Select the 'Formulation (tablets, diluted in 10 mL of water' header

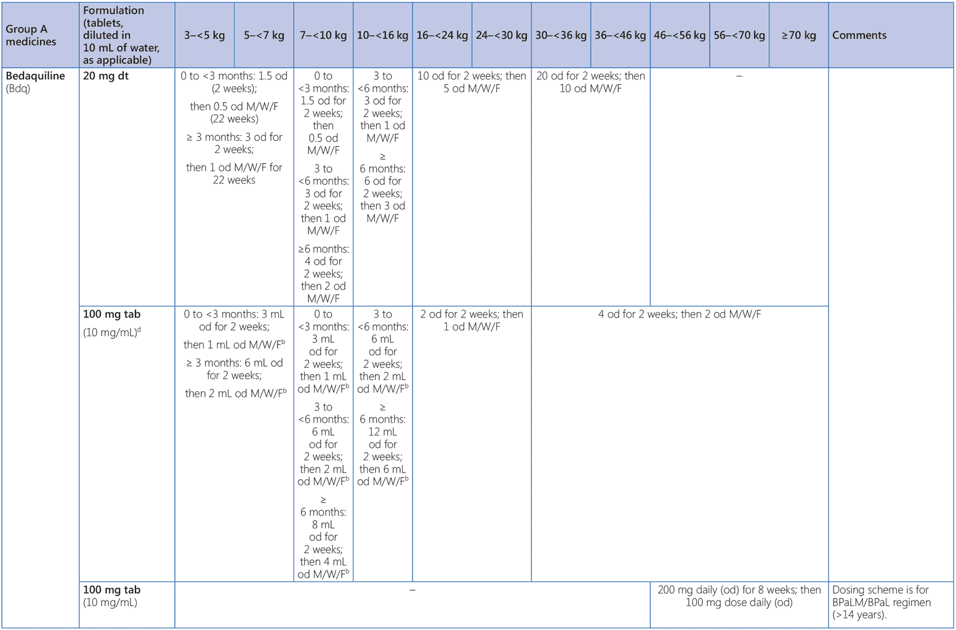127,35
